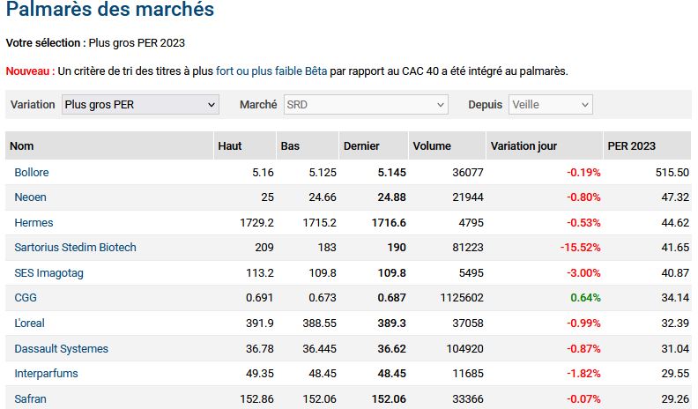The width and height of the screenshot is (698, 409).
Task: Select the Interparfums link
Action: coord(47,374)
